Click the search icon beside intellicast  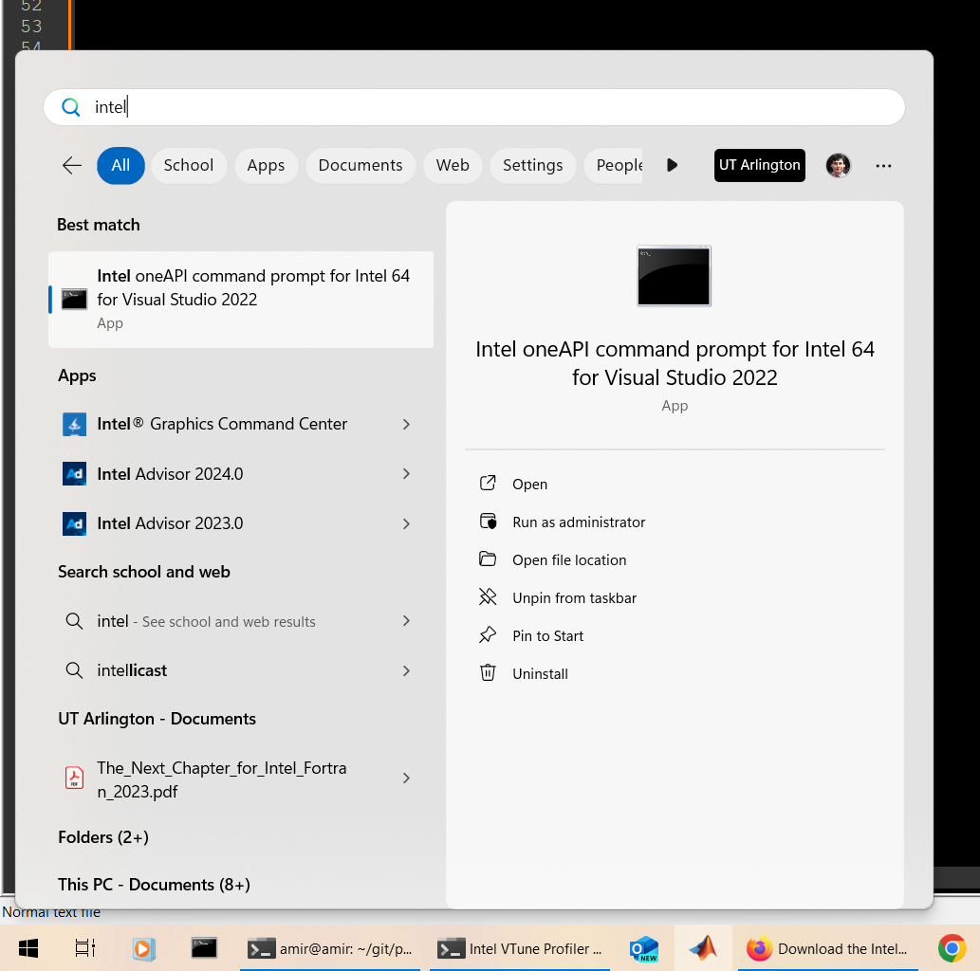74,670
